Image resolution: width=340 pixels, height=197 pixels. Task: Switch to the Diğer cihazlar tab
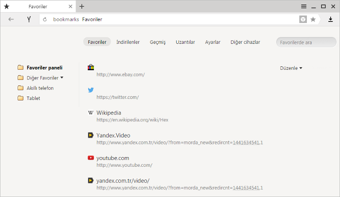click(x=245, y=42)
